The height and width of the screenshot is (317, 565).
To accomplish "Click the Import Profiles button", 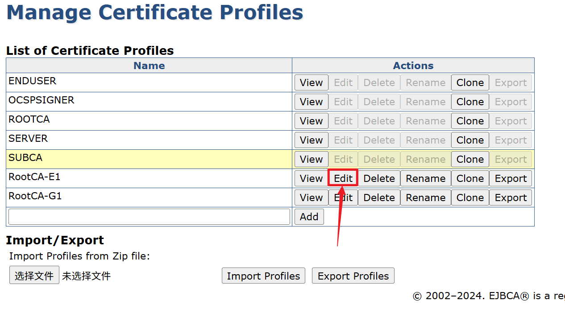I will click(x=263, y=276).
